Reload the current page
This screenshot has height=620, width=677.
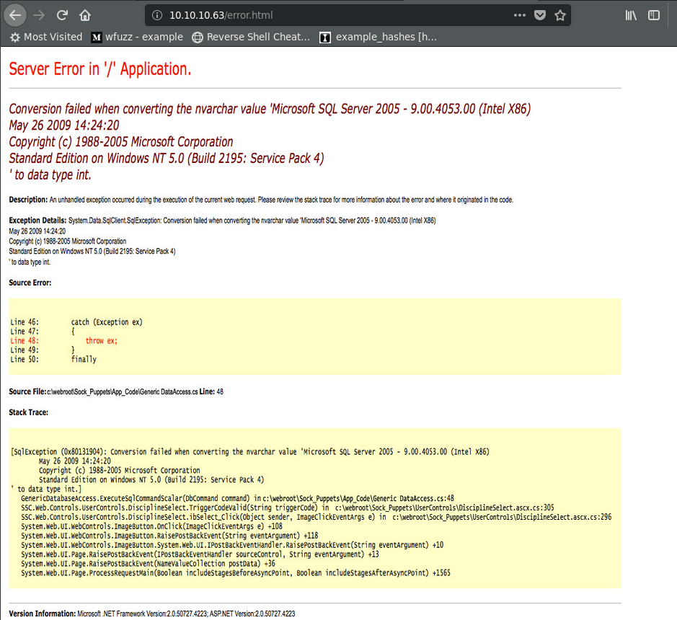coord(63,14)
